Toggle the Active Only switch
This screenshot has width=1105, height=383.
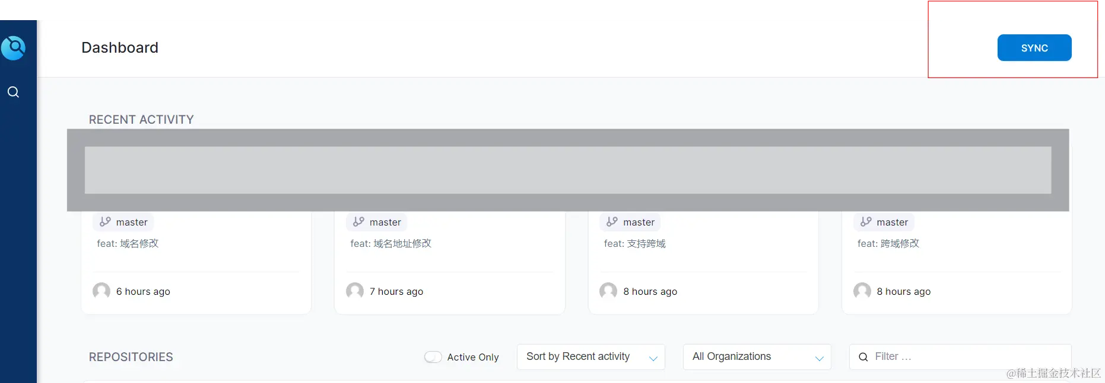[x=433, y=357]
